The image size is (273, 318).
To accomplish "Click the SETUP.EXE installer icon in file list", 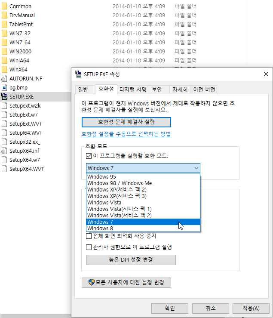I will point(4,96).
